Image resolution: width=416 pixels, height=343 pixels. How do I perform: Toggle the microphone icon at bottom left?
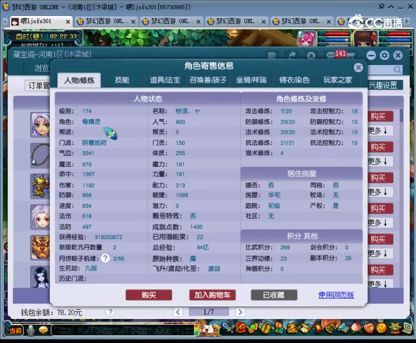pos(30,329)
